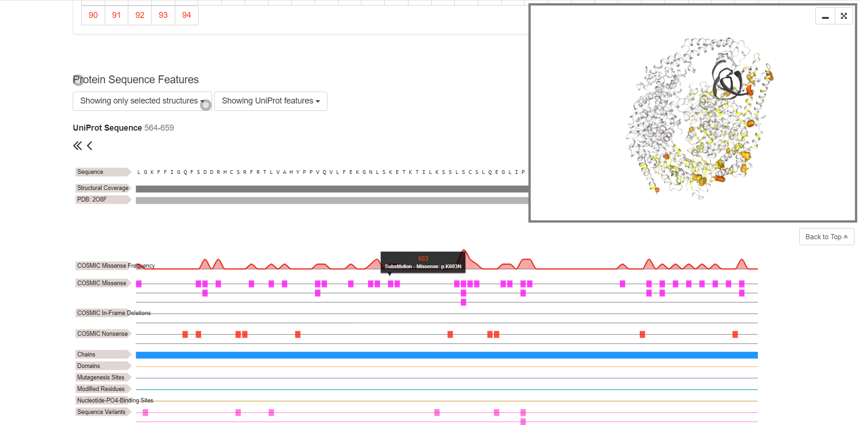Select page 94 in pagination
860x425 pixels.
coord(186,15)
